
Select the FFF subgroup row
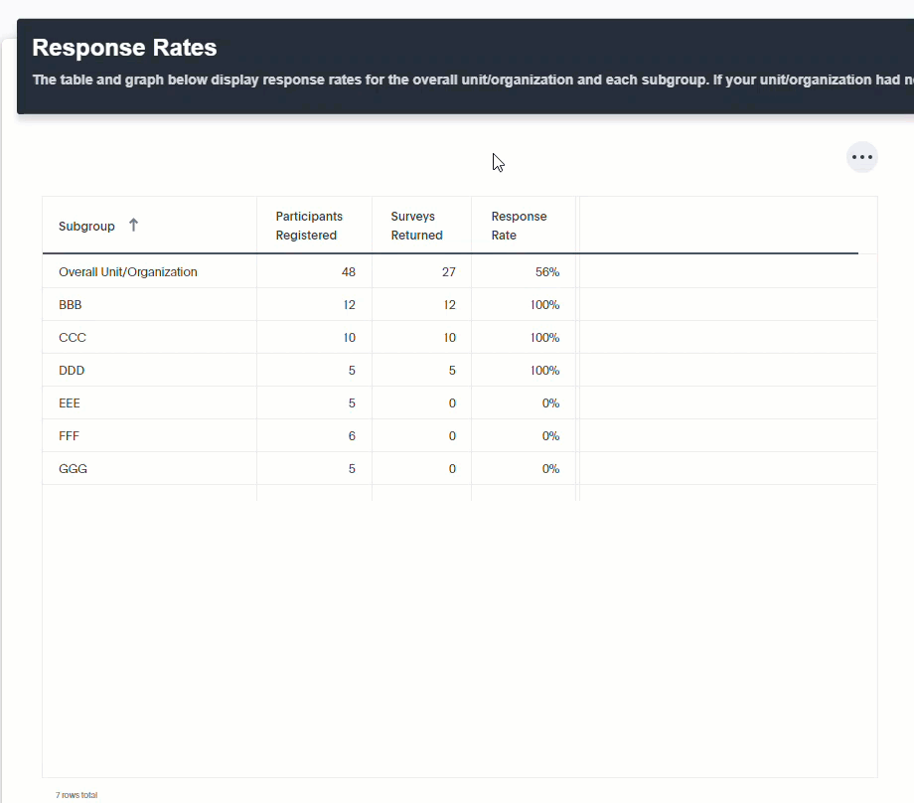coord(459,435)
